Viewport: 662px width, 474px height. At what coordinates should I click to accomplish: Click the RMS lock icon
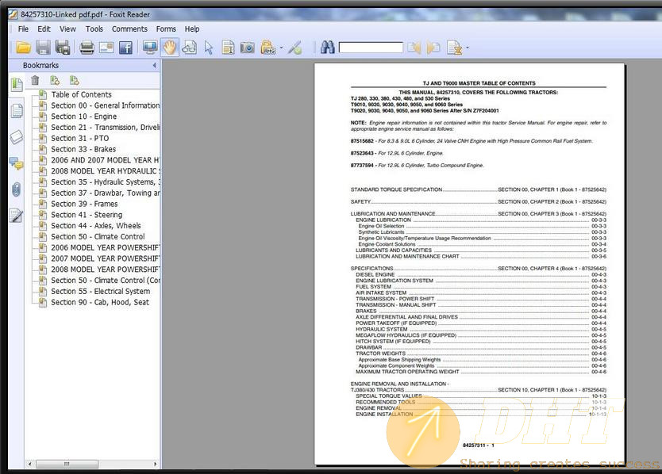(267, 48)
